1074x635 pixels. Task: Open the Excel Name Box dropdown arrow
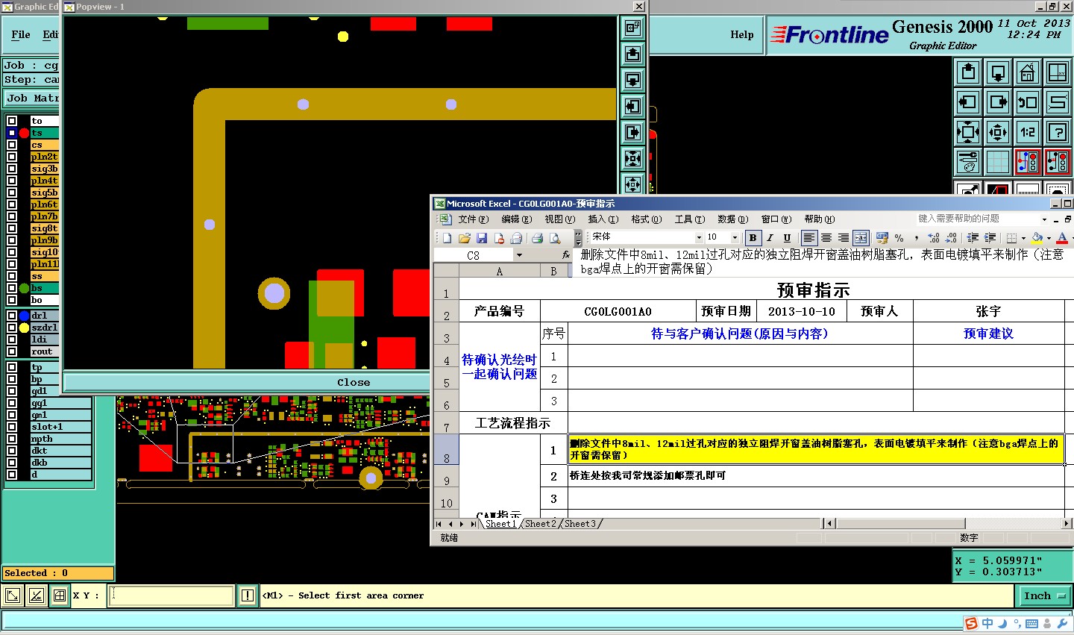pyautogui.click(x=519, y=255)
